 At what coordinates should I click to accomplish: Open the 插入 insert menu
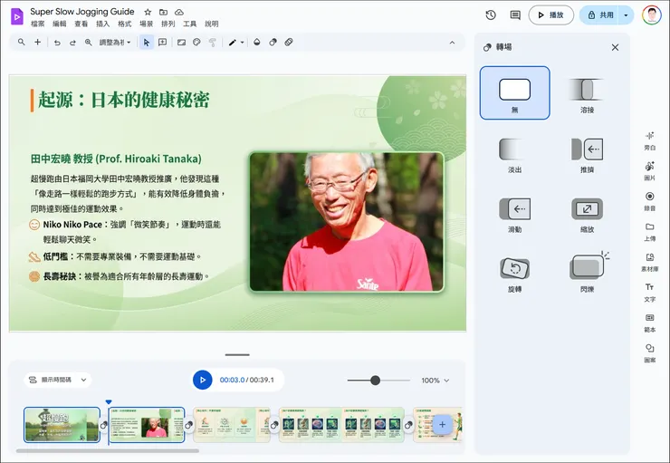pos(102,24)
